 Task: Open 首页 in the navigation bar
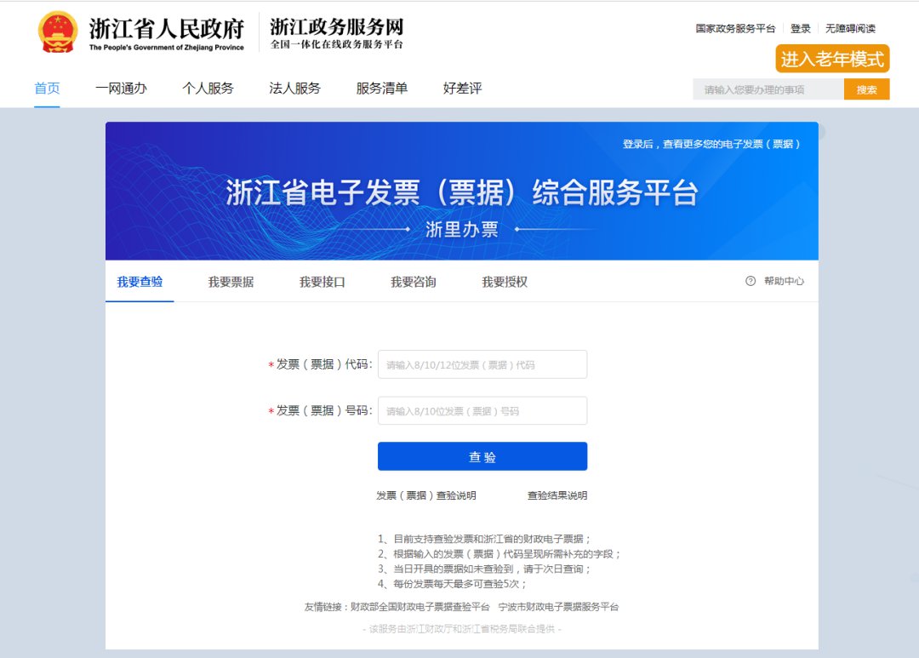point(47,89)
